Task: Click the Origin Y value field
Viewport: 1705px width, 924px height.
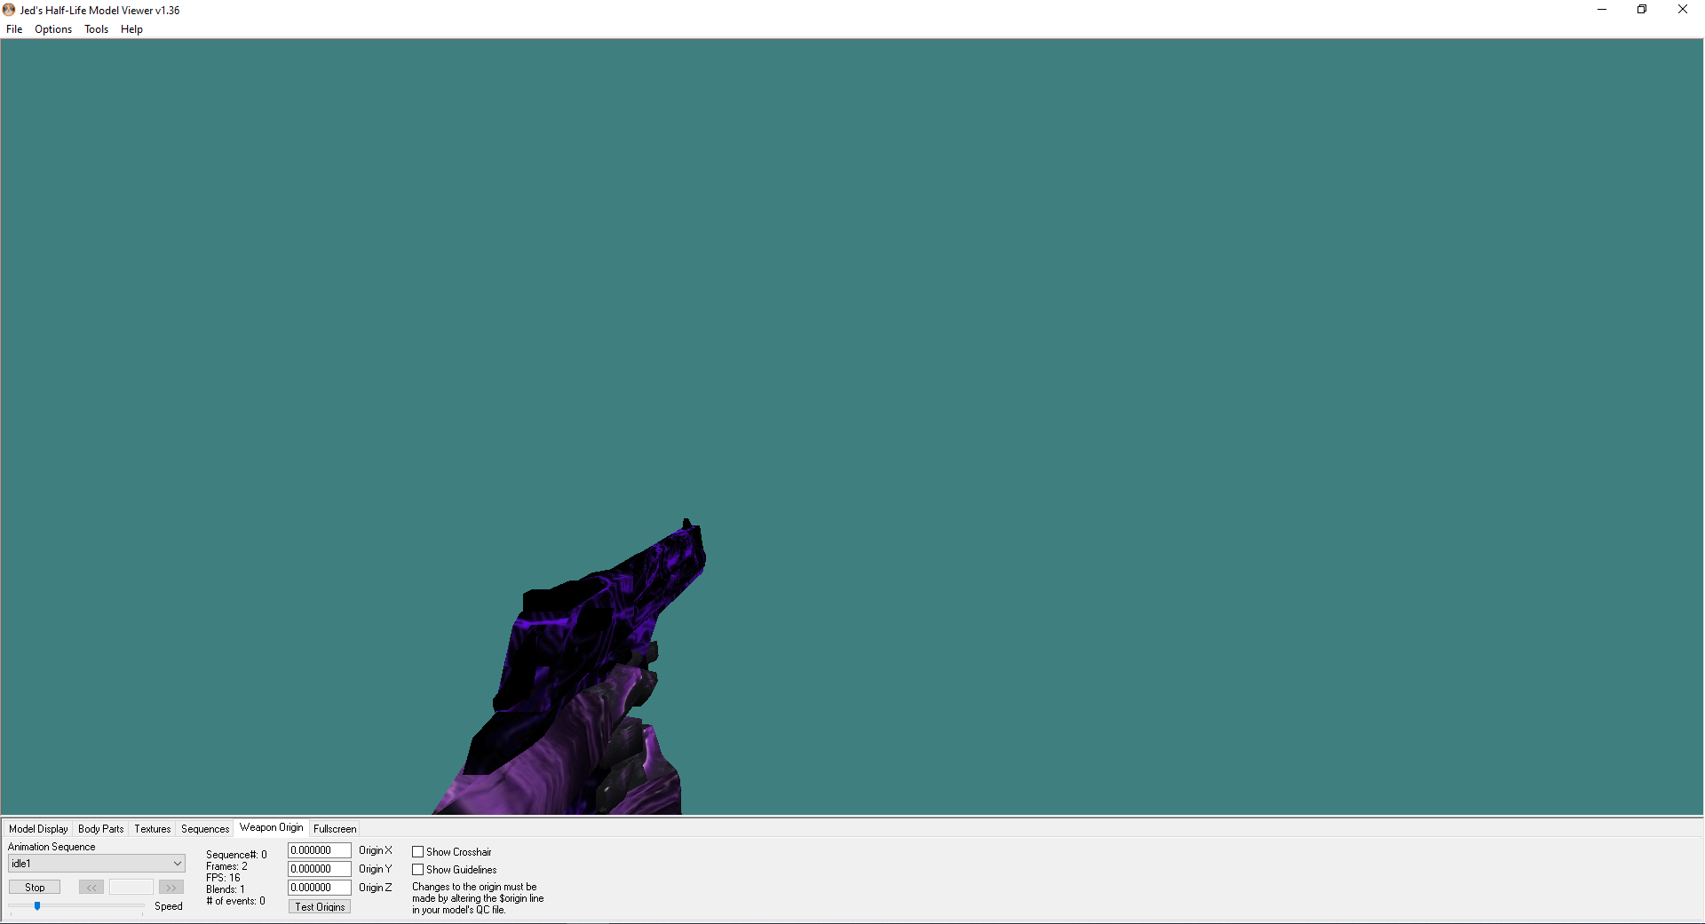Action: coord(320,869)
